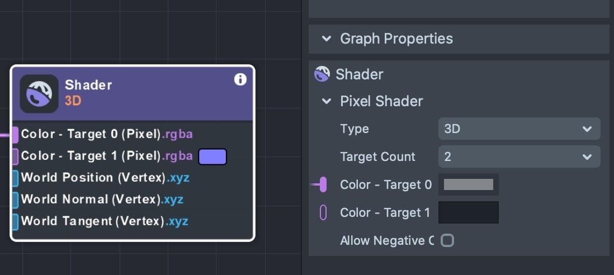Click the empty Color - Target 1 pin in properties
The width and height of the screenshot is (614, 275).
[x=323, y=212]
